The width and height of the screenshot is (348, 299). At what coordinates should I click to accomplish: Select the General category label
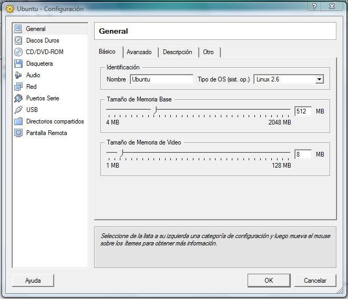[x=36, y=29]
